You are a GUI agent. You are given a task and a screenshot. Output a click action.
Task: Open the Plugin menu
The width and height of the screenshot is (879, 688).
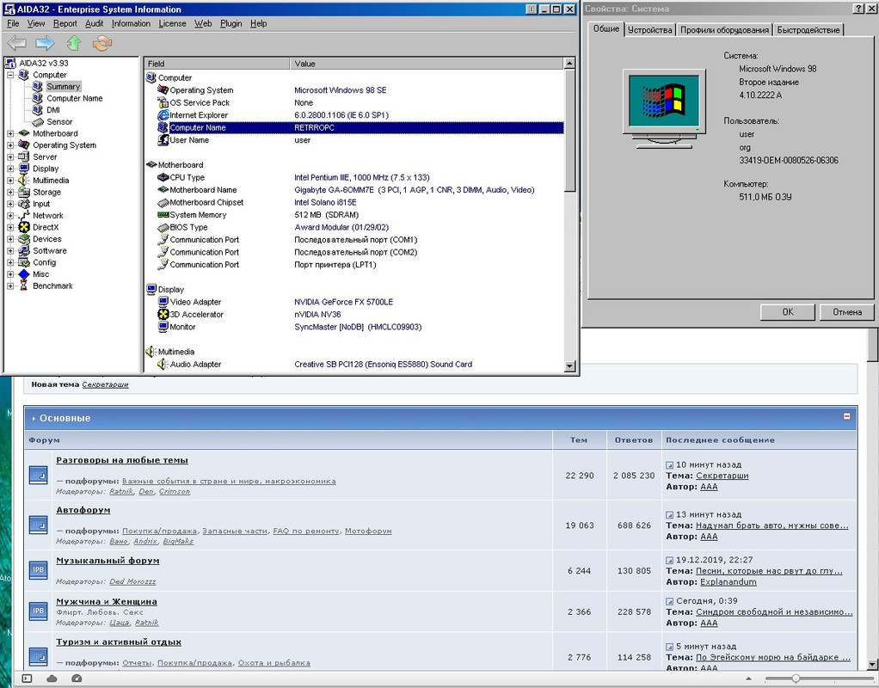pos(231,23)
